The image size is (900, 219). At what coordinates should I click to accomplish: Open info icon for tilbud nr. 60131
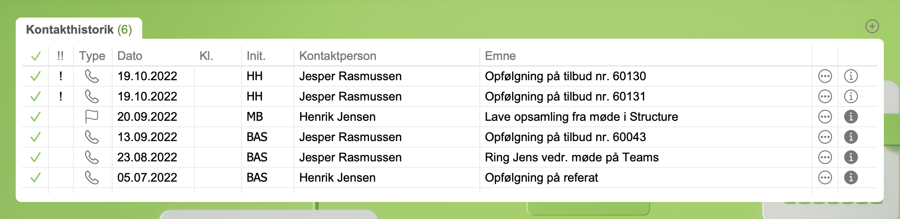851,96
